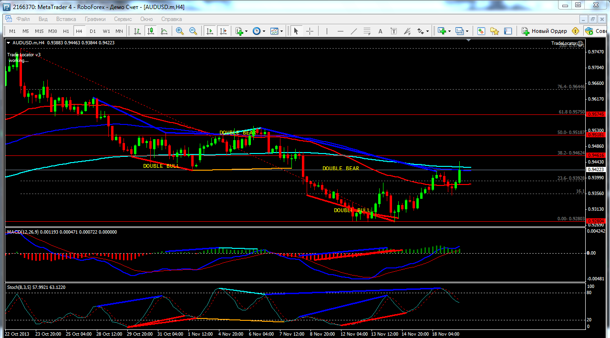This screenshot has height=338, width=610.
Task: Click the current price tag 0.94223
Action: click(x=596, y=169)
